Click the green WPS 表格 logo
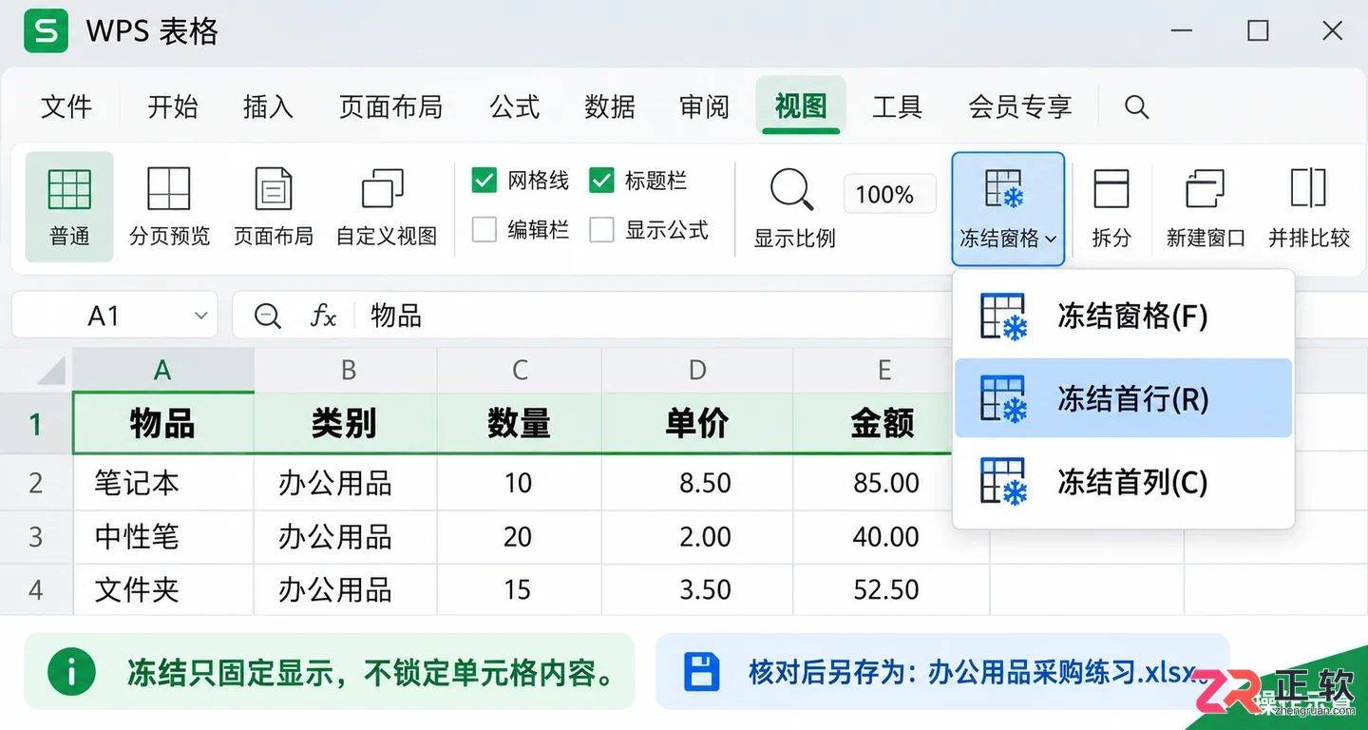The image size is (1368, 730). coord(47,31)
